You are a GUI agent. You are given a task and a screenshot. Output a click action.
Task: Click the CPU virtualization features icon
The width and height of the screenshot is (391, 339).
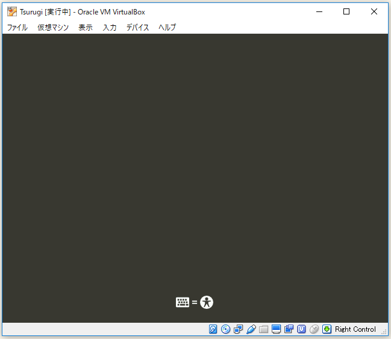301,329
